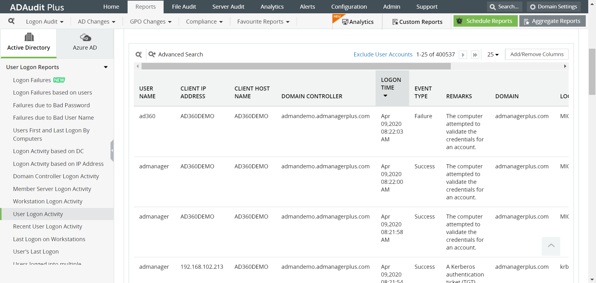Screen dimensions: 596x283
Task: Select the Advanced Search icon
Action: tap(152, 54)
